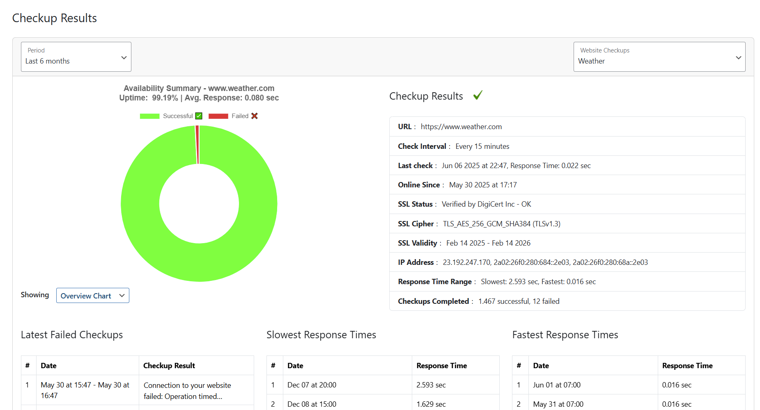Open the Website Checkups dropdown showing Weather
The width and height of the screenshot is (760, 410).
point(659,57)
